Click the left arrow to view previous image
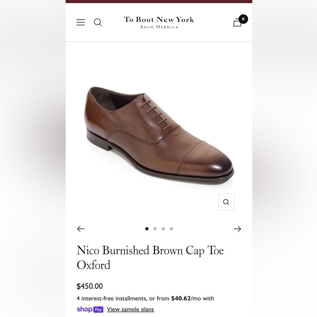Screen dimensions: 317x317 [81, 229]
